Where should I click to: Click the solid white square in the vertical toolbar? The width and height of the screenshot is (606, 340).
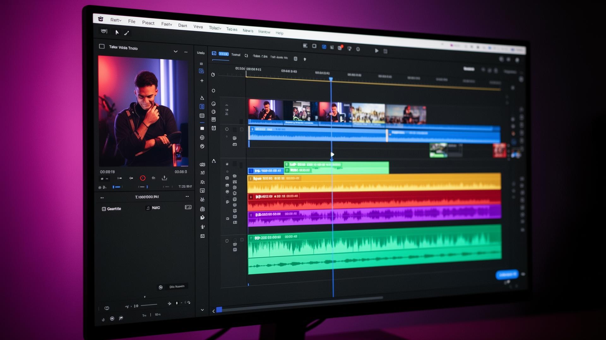tap(202, 128)
